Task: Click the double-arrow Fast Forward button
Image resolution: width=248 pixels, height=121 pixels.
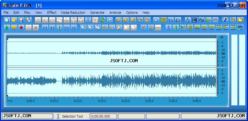Action: pyautogui.click(x=66, y=28)
